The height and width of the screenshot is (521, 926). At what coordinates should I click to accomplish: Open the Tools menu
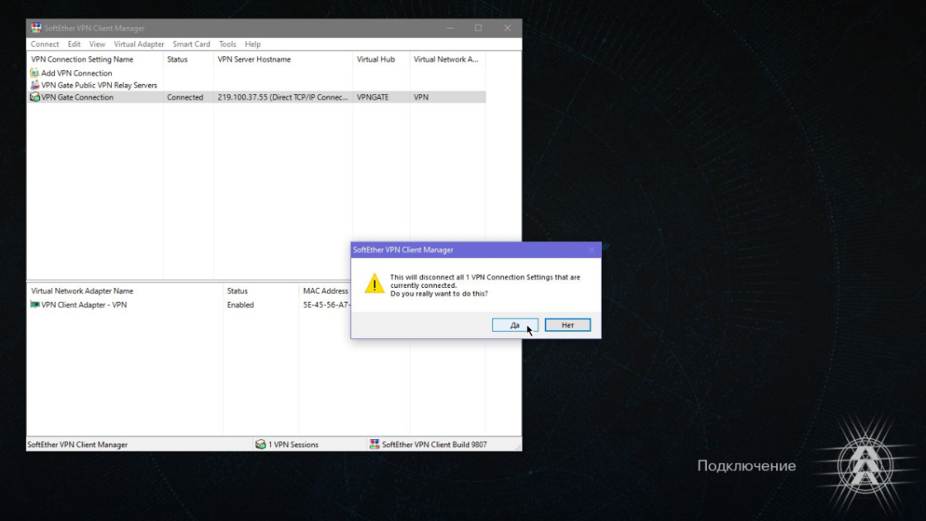(228, 44)
